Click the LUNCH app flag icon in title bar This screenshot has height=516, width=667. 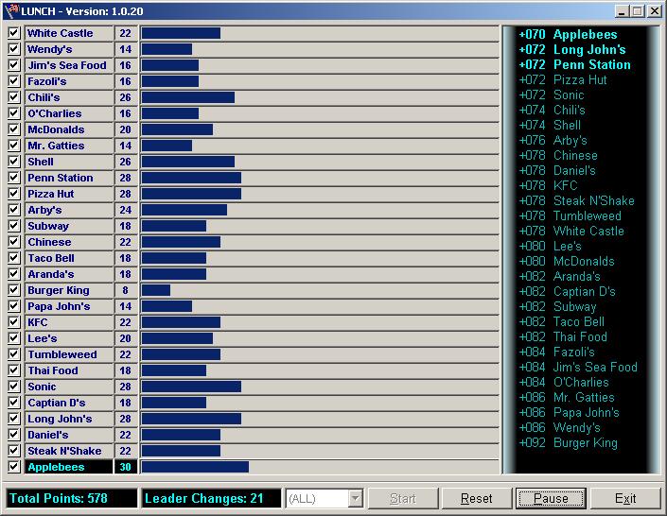12,10
